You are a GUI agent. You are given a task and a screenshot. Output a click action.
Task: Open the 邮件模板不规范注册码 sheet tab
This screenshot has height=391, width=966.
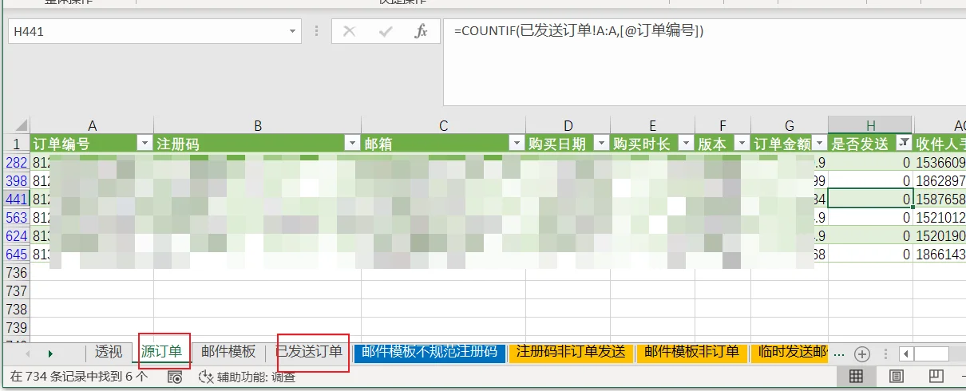(430, 352)
